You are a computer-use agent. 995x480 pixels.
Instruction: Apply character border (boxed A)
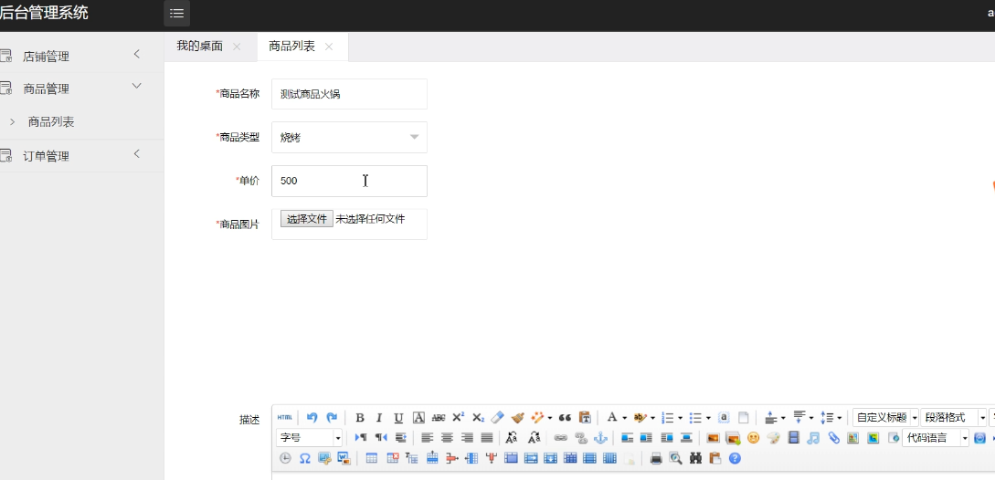tap(418, 417)
